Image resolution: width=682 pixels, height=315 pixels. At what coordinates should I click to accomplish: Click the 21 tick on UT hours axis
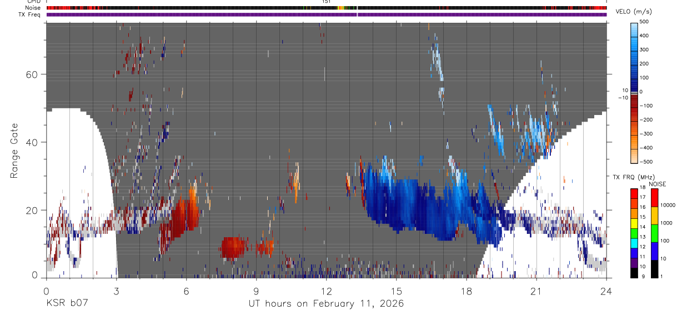point(536,291)
